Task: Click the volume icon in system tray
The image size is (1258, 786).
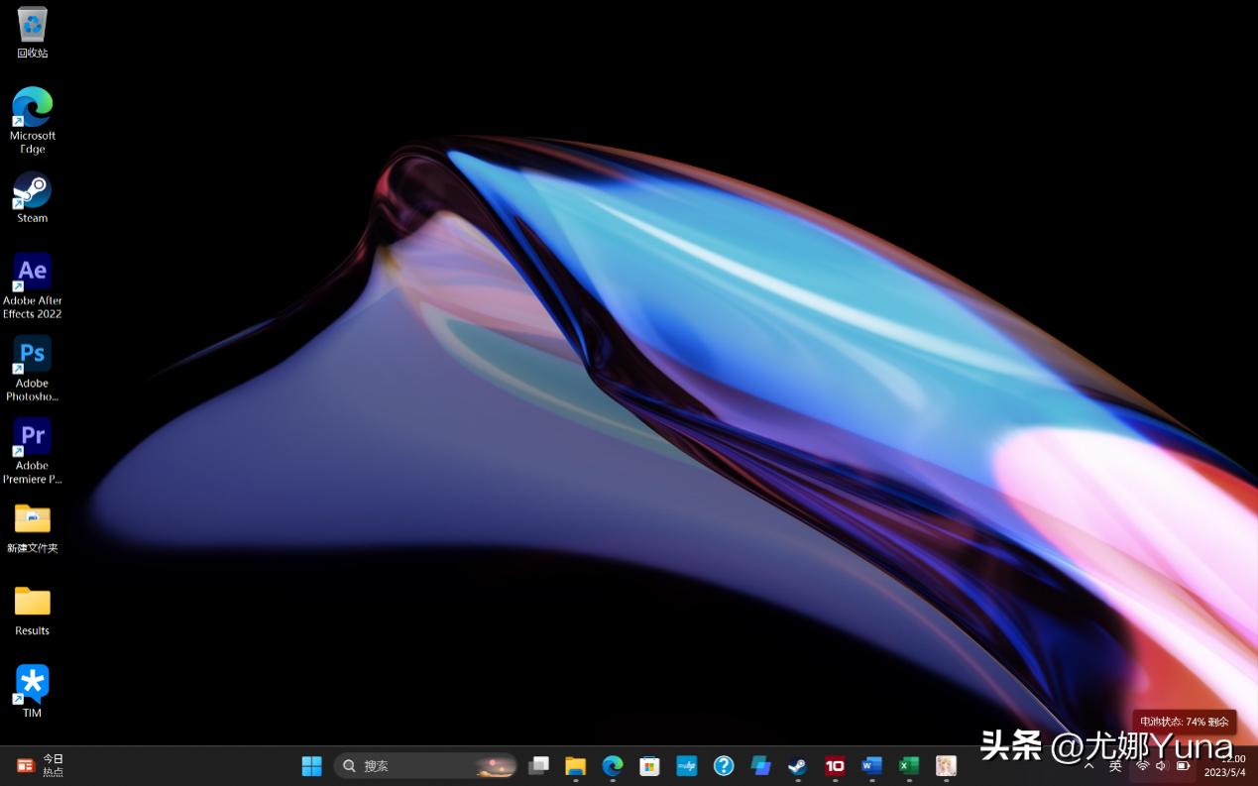Action: [x=1160, y=765]
